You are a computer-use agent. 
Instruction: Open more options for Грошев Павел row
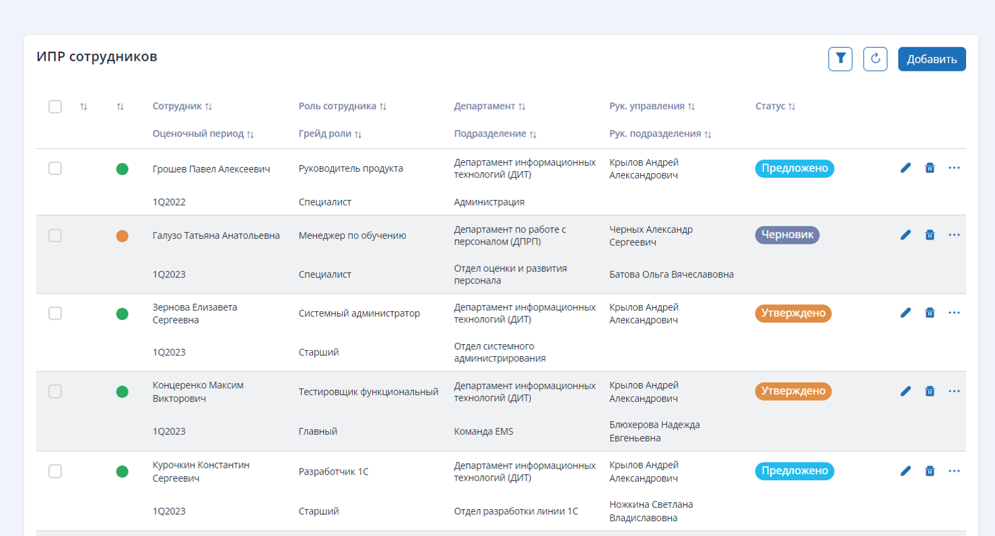point(954,168)
